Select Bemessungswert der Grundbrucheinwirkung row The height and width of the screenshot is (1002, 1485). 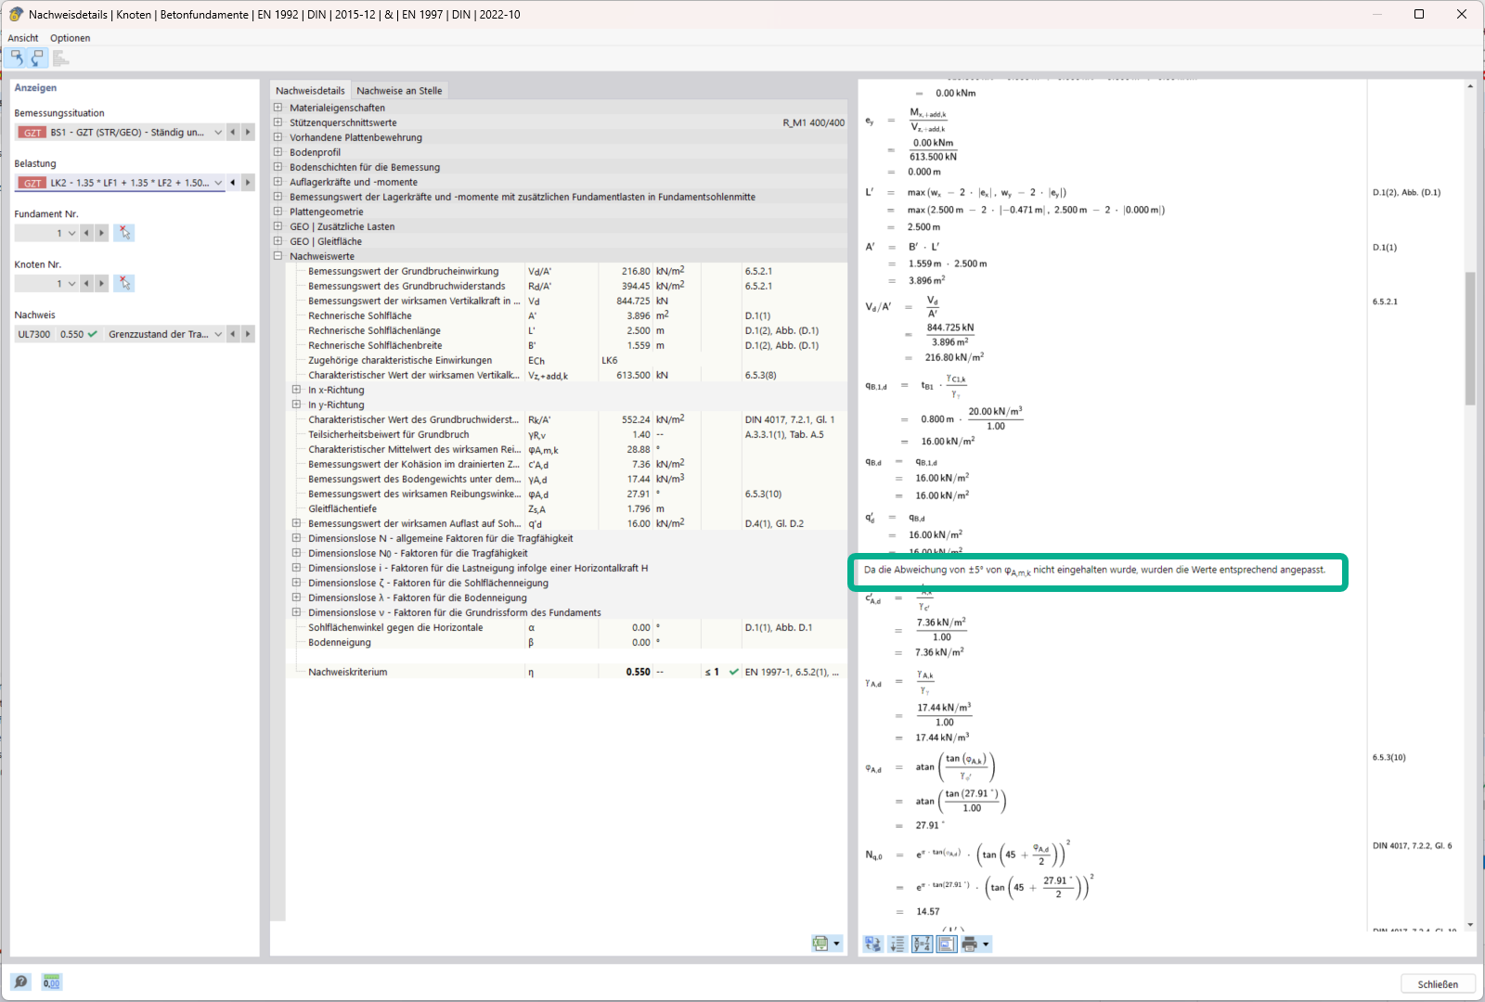pos(567,271)
